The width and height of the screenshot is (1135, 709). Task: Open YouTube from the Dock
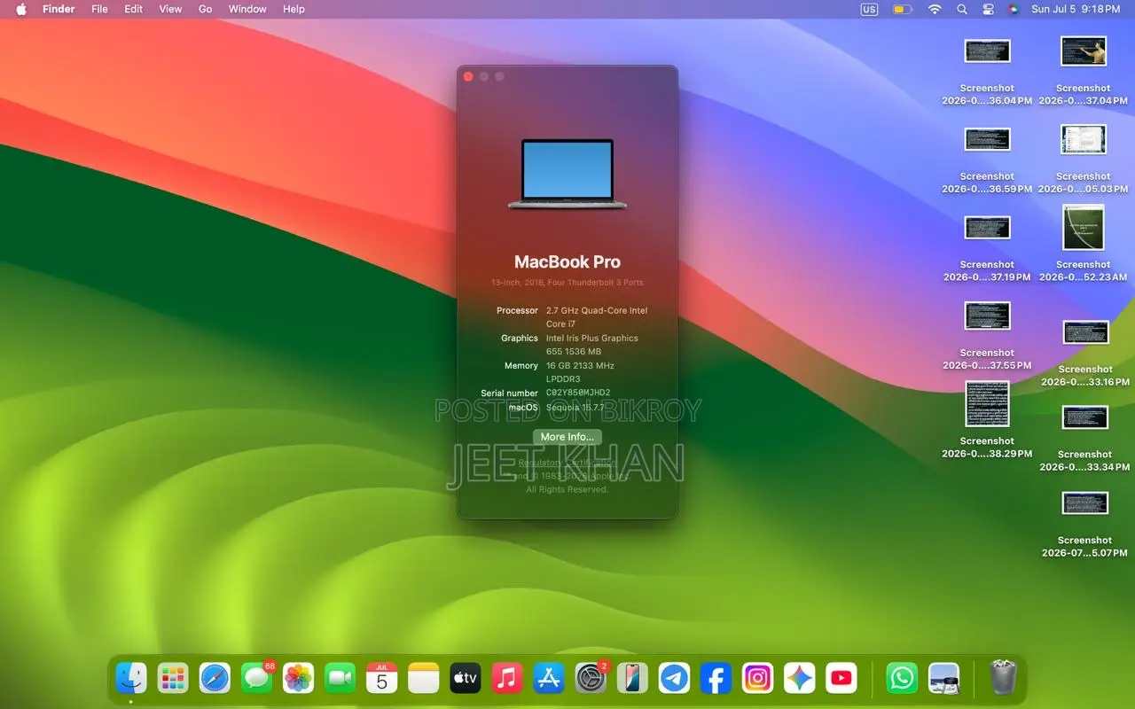coord(841,679)
